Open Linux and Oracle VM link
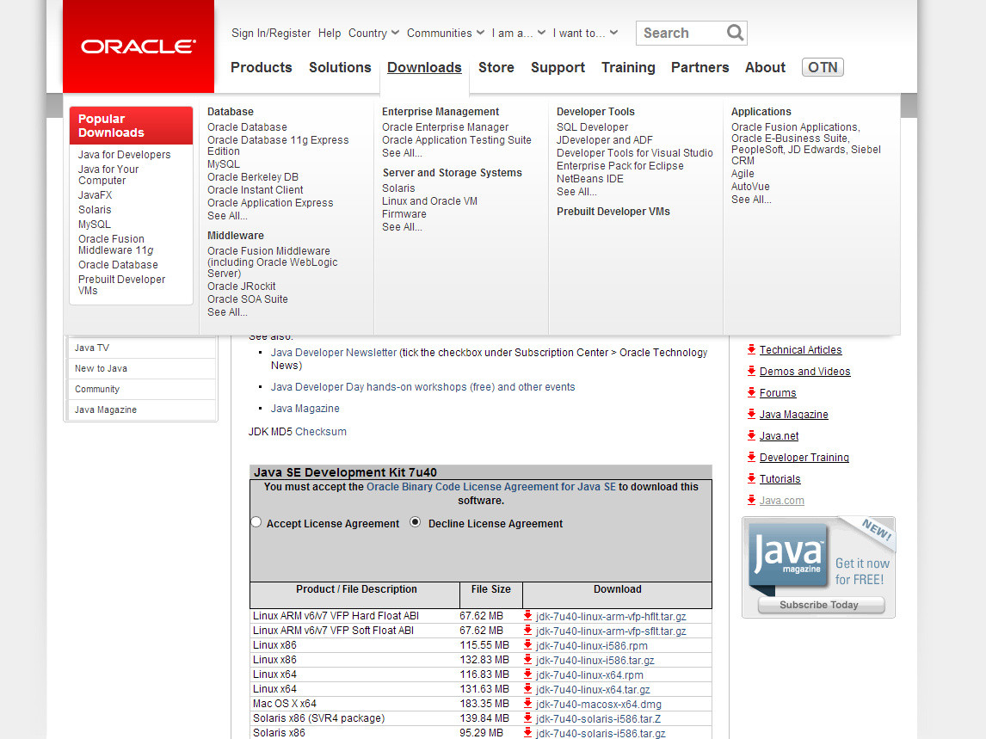 (429, 201)
